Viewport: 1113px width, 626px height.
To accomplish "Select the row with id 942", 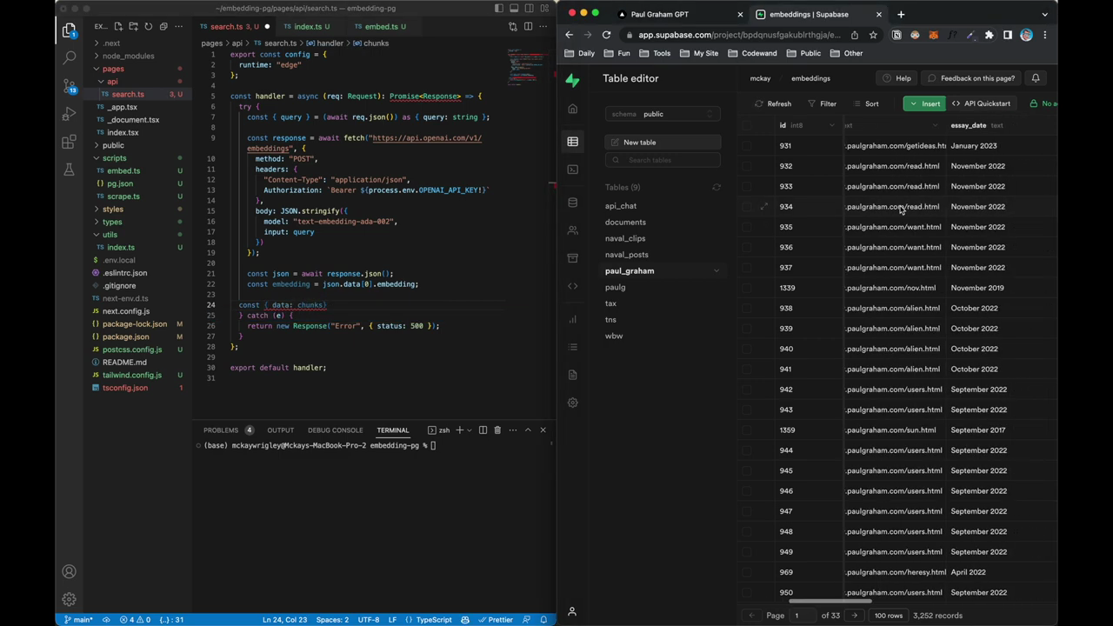I will [747, 390].
